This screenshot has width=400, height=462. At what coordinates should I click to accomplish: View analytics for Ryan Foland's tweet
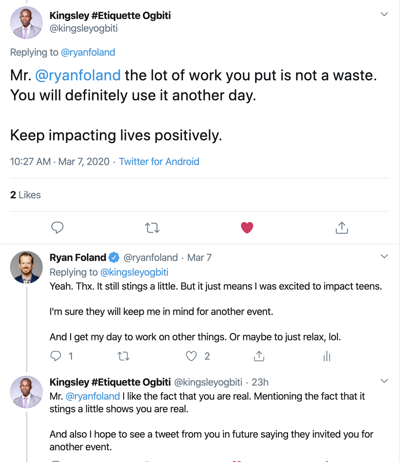[x=327, y=356]
